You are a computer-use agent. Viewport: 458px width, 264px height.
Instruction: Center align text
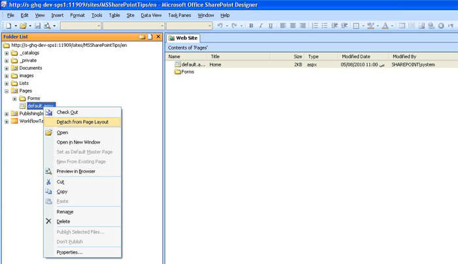pyautogui.click(x=292, y=25)
